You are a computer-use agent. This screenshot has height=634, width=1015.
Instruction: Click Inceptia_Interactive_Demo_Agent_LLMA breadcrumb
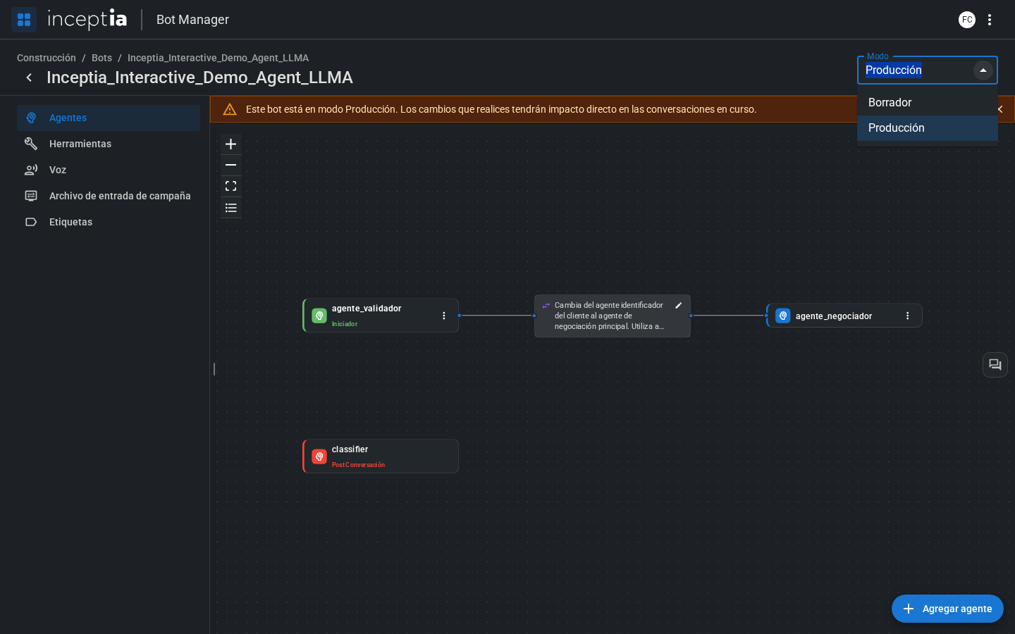click(218, 58)
